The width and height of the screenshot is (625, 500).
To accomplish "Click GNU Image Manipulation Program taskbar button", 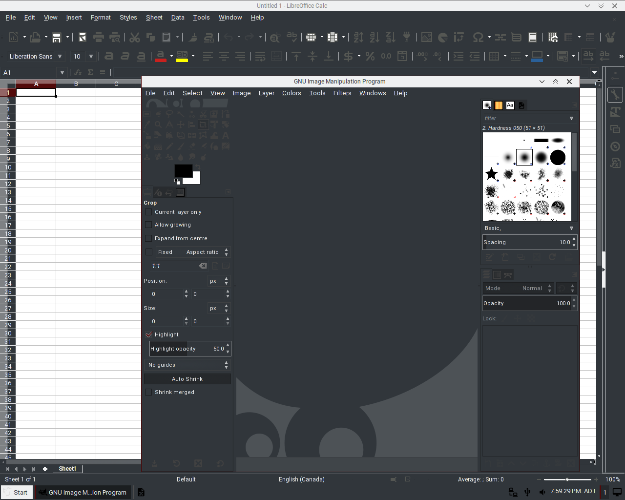I will (x=83, y=492).
